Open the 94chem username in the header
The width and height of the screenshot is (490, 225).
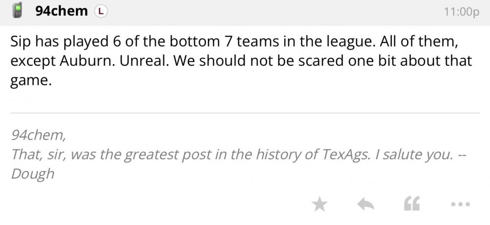61,11
